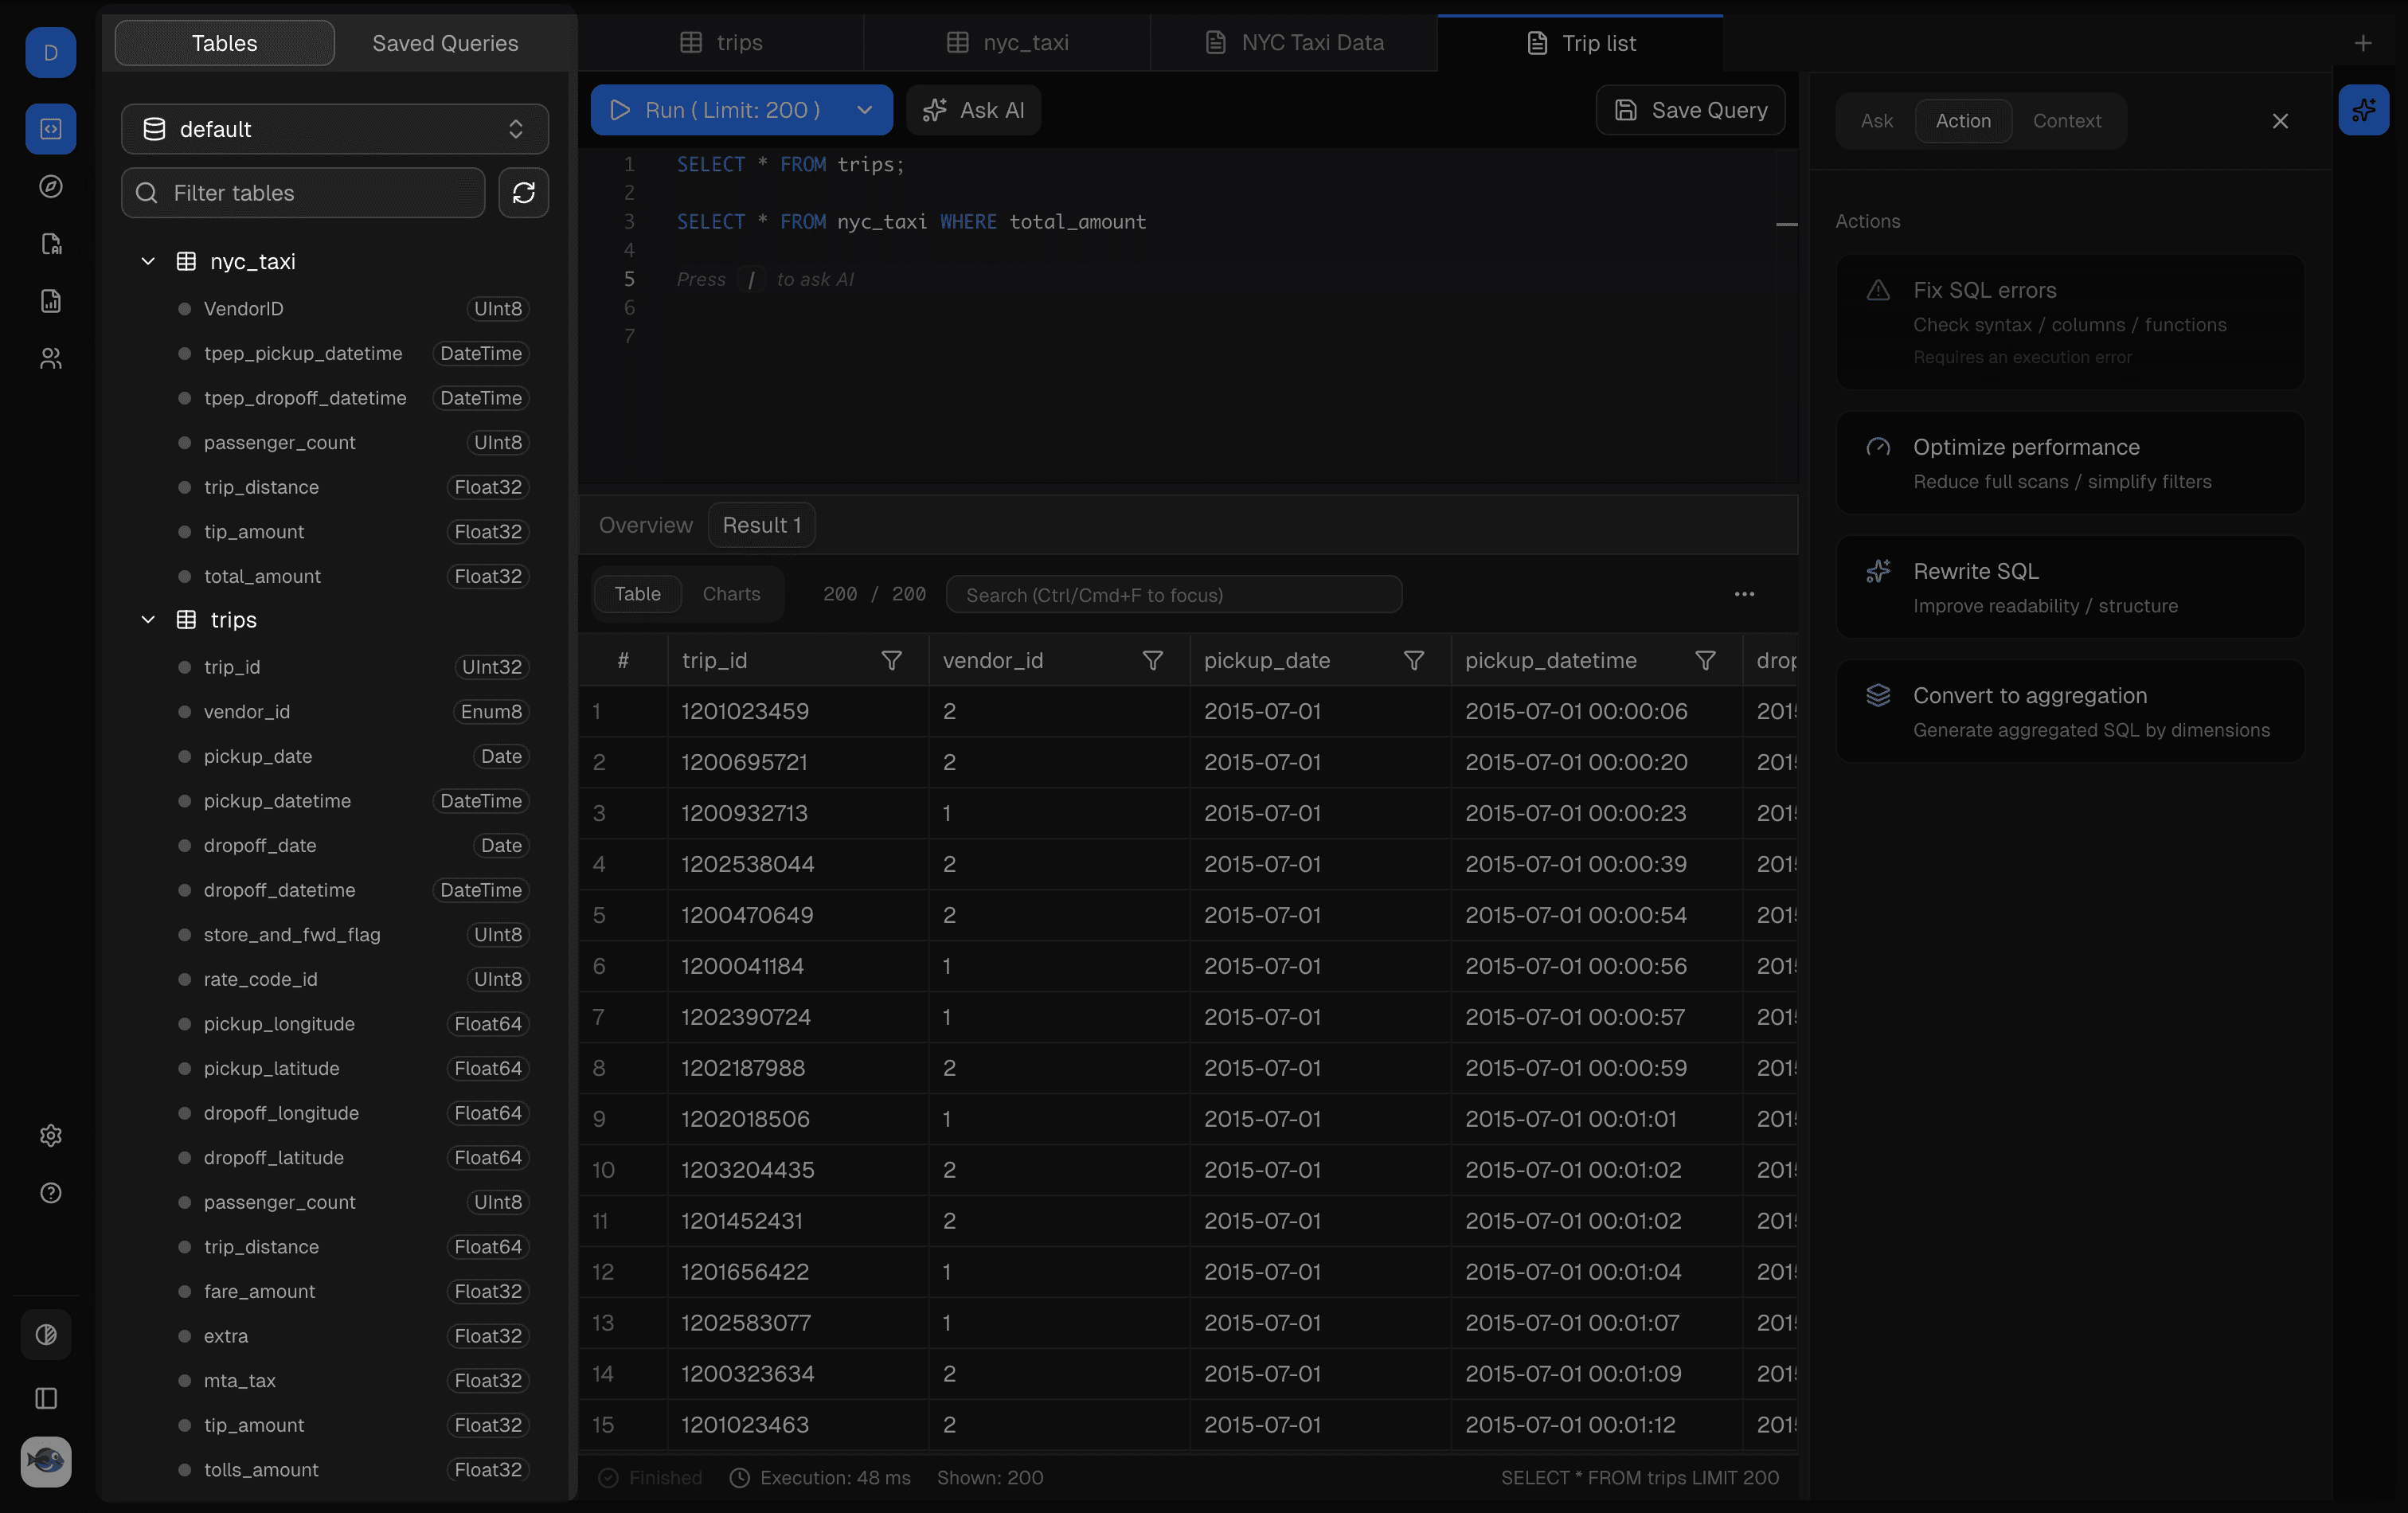Add a new query tab
This screenshot has height=1513, width=2408.
tap(2363, 43)
